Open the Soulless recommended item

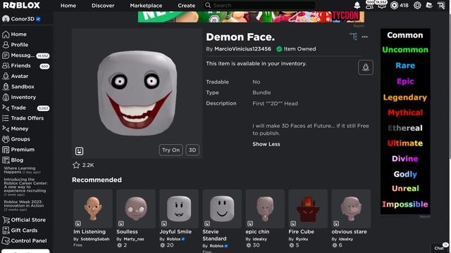136,218
